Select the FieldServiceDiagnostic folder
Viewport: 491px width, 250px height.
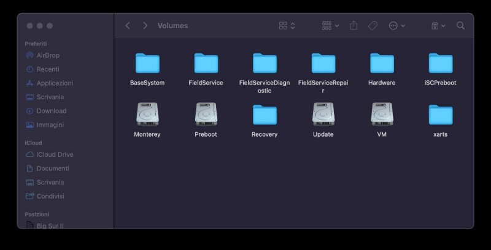coord(265,64)
